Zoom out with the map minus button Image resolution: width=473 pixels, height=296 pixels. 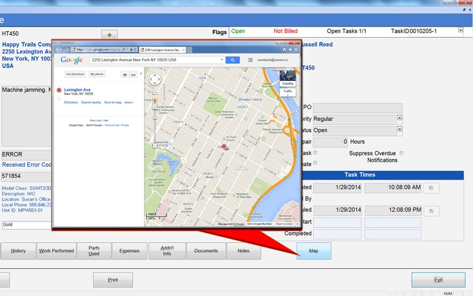pos(155,146)
